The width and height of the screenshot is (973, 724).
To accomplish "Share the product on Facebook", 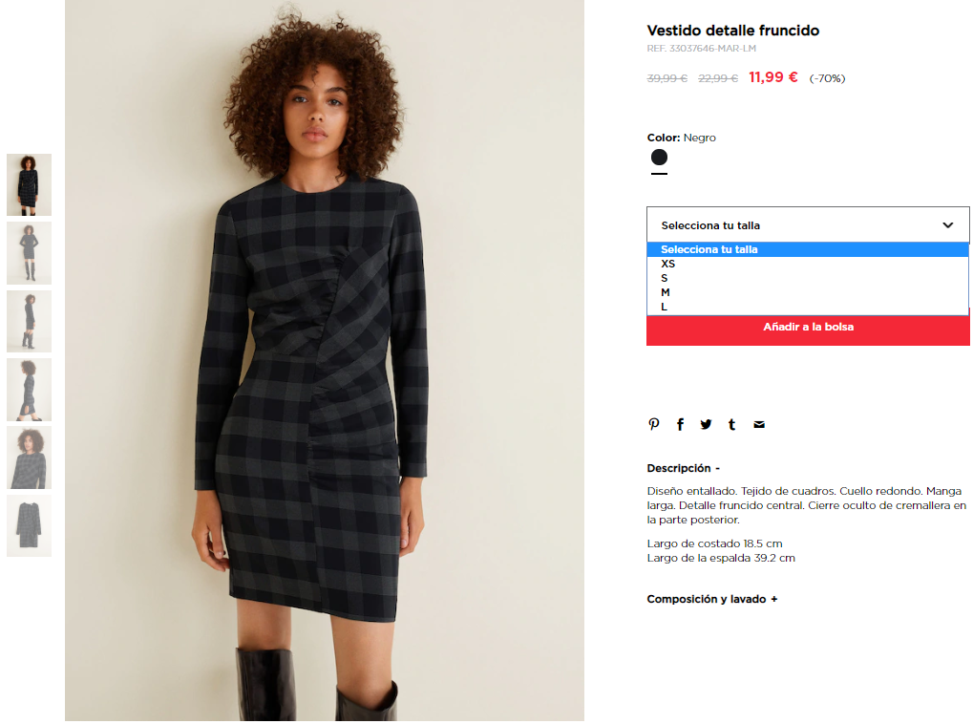I will [x=680, y=424].
